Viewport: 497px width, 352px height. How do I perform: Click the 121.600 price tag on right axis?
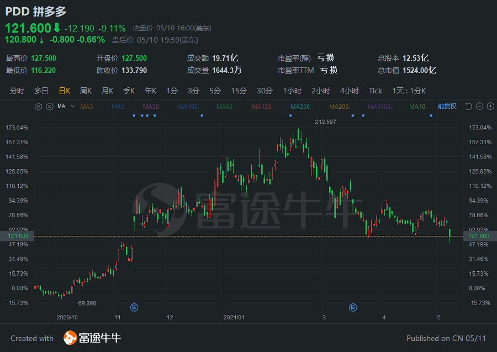pyautogui.click(x=480, y=236)
